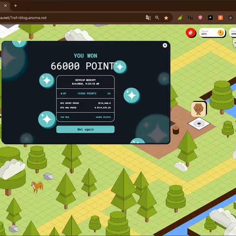The image size is (236, 236).
Task: Click the address bar URL
Action: pos(23,18)
